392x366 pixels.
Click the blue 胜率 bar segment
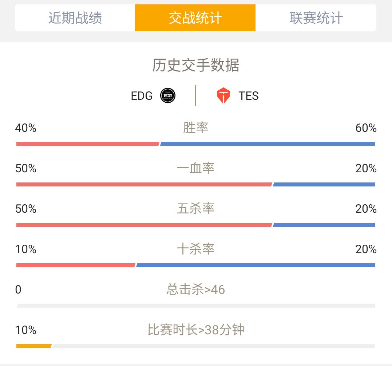coord(268,144)
